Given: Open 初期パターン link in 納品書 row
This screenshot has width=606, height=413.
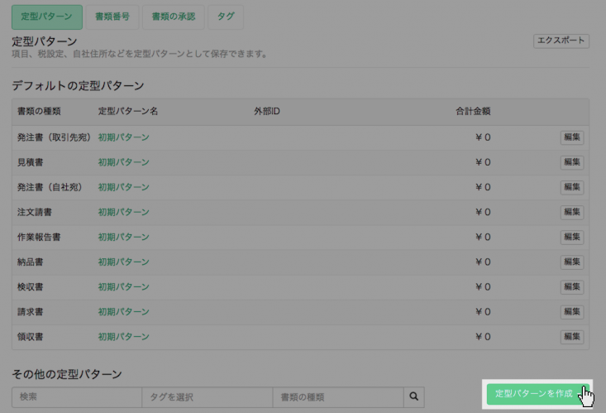Looking at the screenshot, I should (x=124, y=262).
